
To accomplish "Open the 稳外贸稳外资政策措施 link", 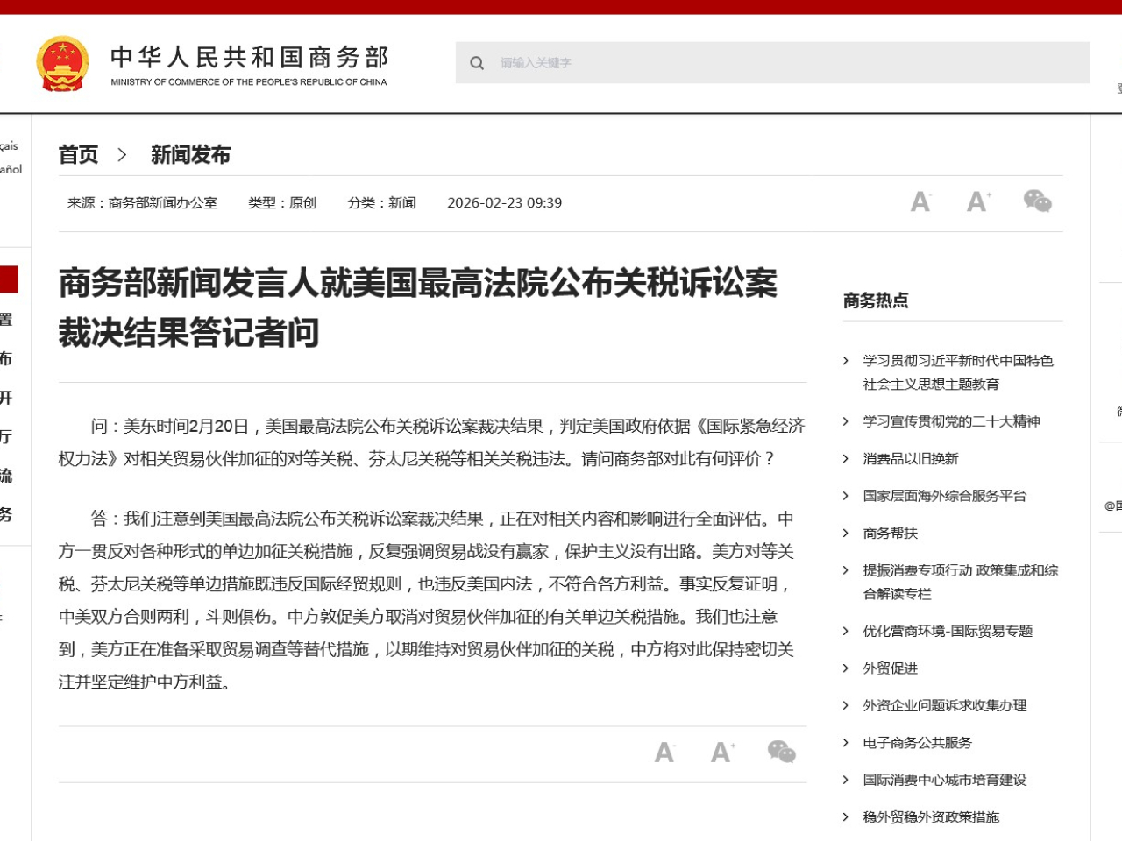I will click(930, 816).
